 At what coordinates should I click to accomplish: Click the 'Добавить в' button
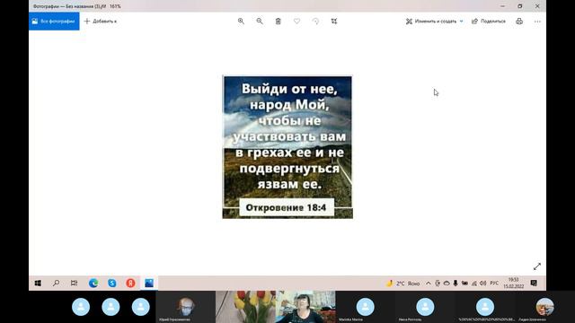coord(101,22)
